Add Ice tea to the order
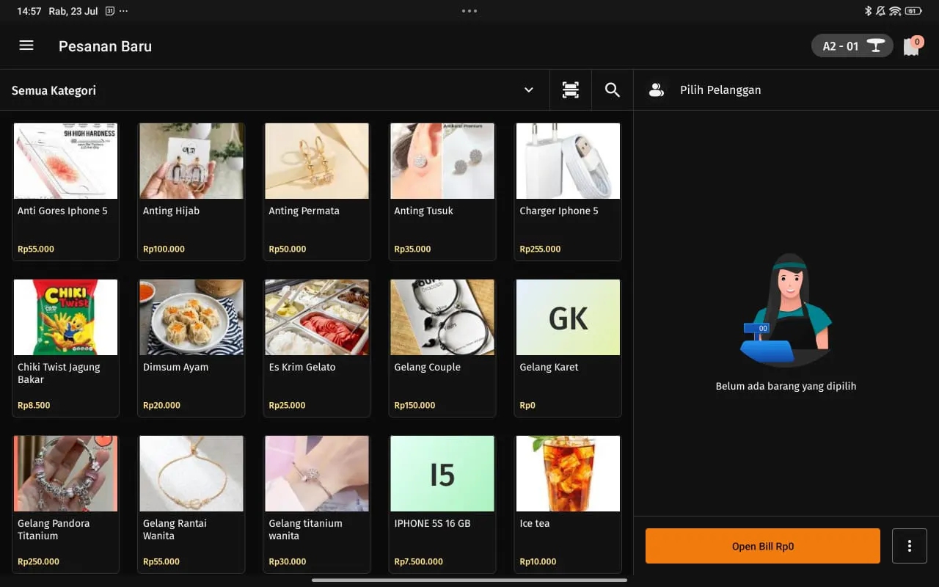The height and width of the screenshot is (587, 939). coord(568,503)
